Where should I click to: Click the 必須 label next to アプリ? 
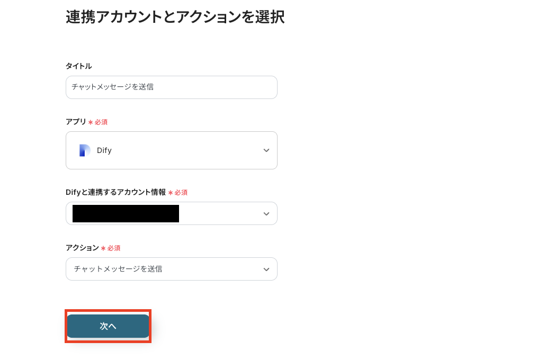point(101,122)
